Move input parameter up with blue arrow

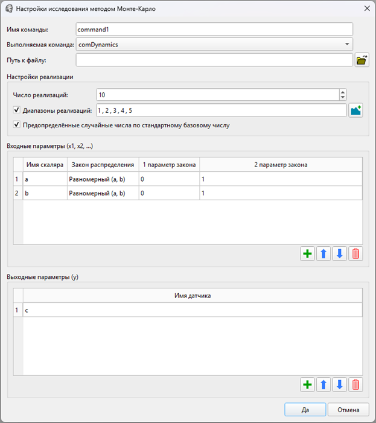324,254
